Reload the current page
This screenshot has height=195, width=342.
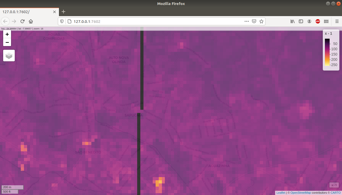pyautogui.click(x=22, y=21)
